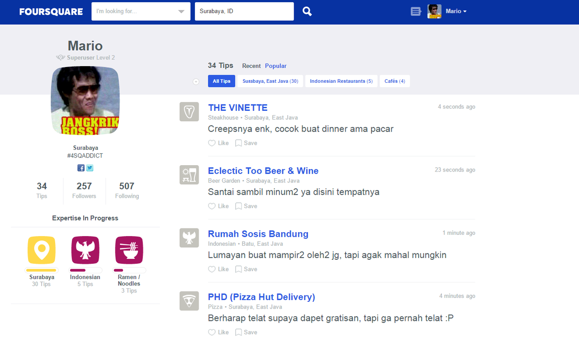Open PHD (Pizza Hut Delivery) link
Viewport: 579px width, 343px height.
pyautogui.click(x=261, y=297)
